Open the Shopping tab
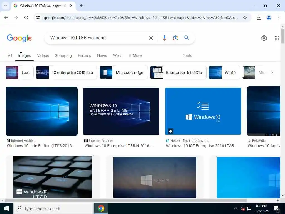The height and width of the screenshot is (214, 285). click(x=63, y=55)
